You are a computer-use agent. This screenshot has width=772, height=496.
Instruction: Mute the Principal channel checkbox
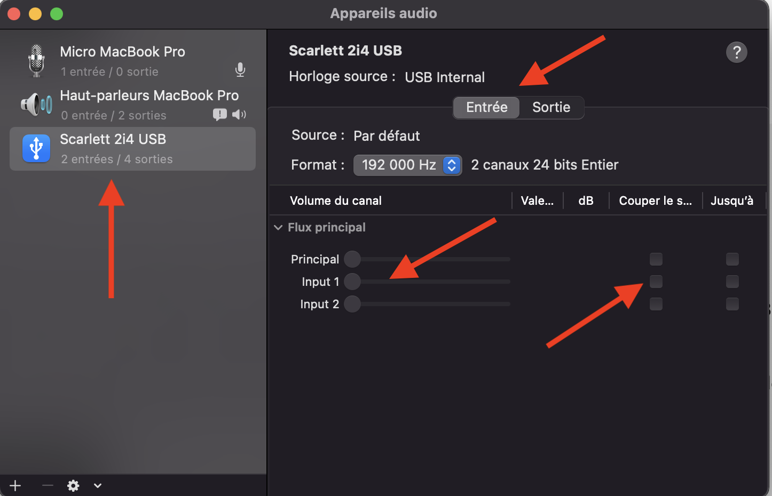(656, 259)
